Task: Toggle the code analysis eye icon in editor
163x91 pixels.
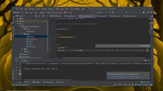Action: [x=150, y=19]
